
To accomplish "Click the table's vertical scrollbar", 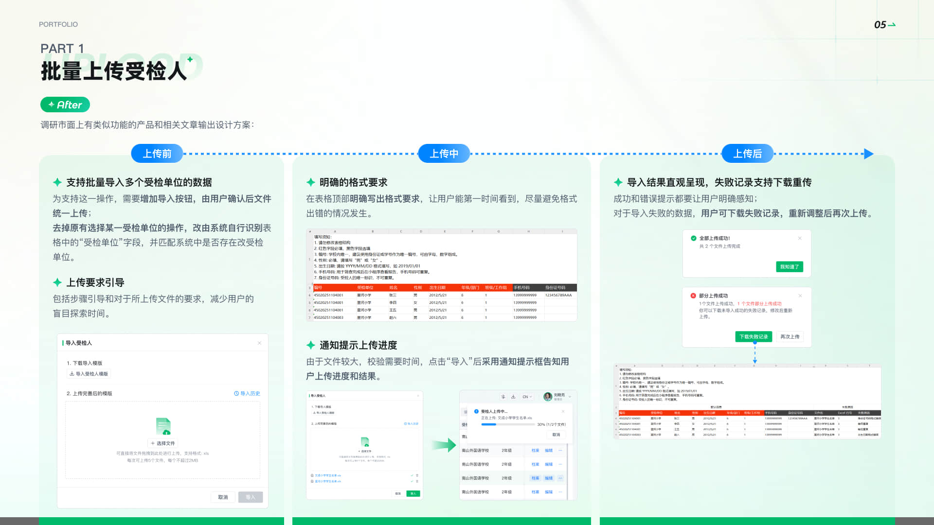I will (567, 471).
